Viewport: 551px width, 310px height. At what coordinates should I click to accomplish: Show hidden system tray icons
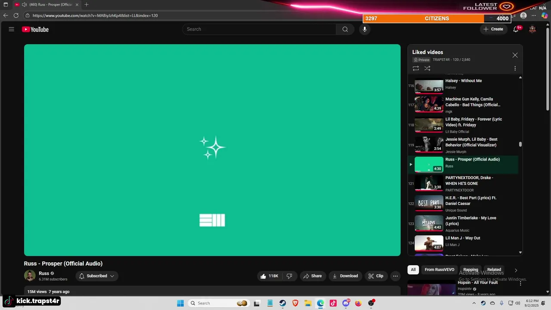point(474,303)
